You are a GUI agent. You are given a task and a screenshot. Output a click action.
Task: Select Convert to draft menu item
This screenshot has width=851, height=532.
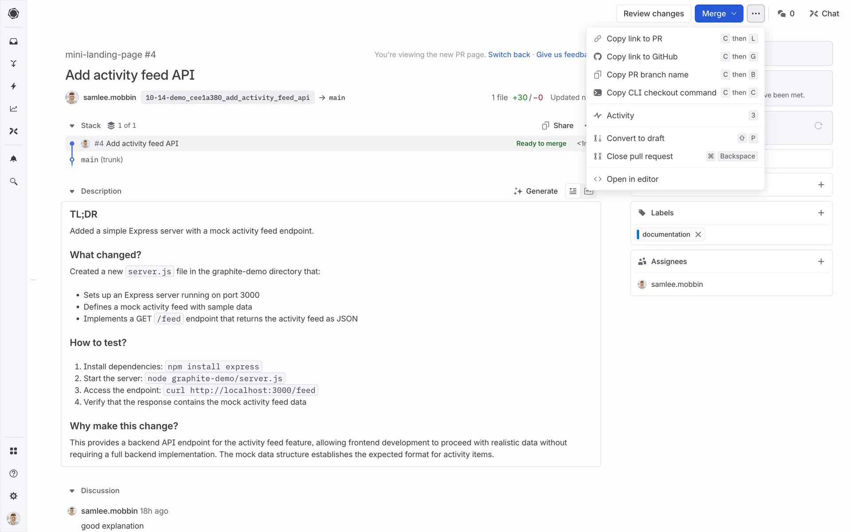(x=635, y=138)
